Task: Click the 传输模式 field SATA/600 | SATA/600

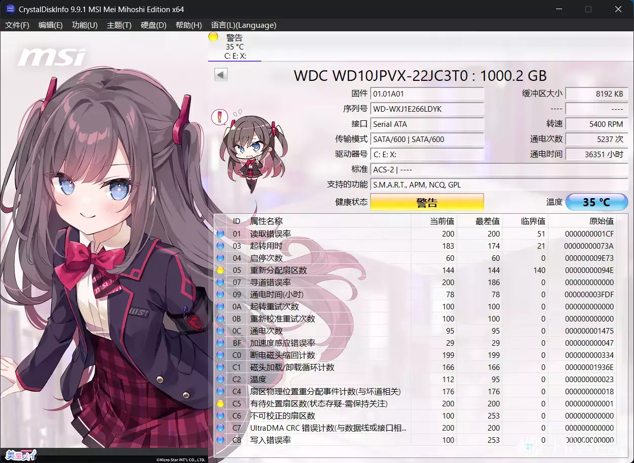Action: 427,139
